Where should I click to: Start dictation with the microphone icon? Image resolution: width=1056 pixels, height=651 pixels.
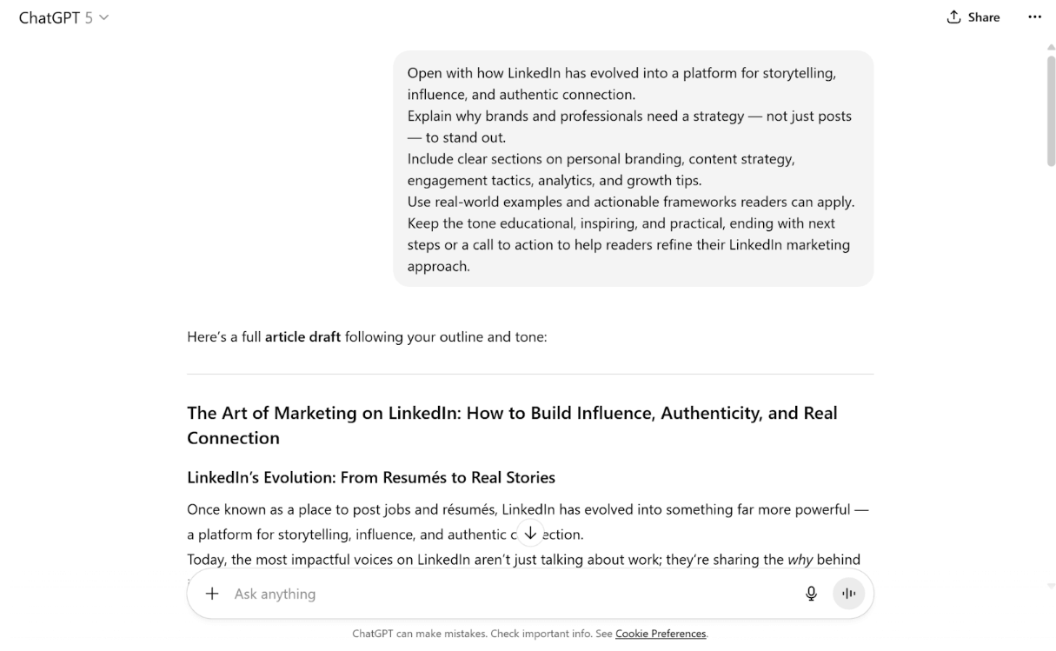811,594
